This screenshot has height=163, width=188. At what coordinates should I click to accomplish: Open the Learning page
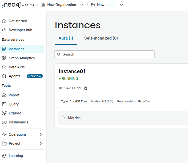pyautogui.click(x=16, y=156)
